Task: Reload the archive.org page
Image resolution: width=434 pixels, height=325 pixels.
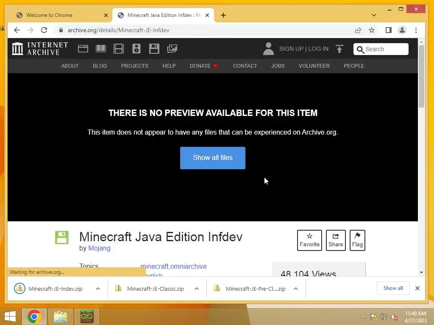Action: click(x=44, y=30)
